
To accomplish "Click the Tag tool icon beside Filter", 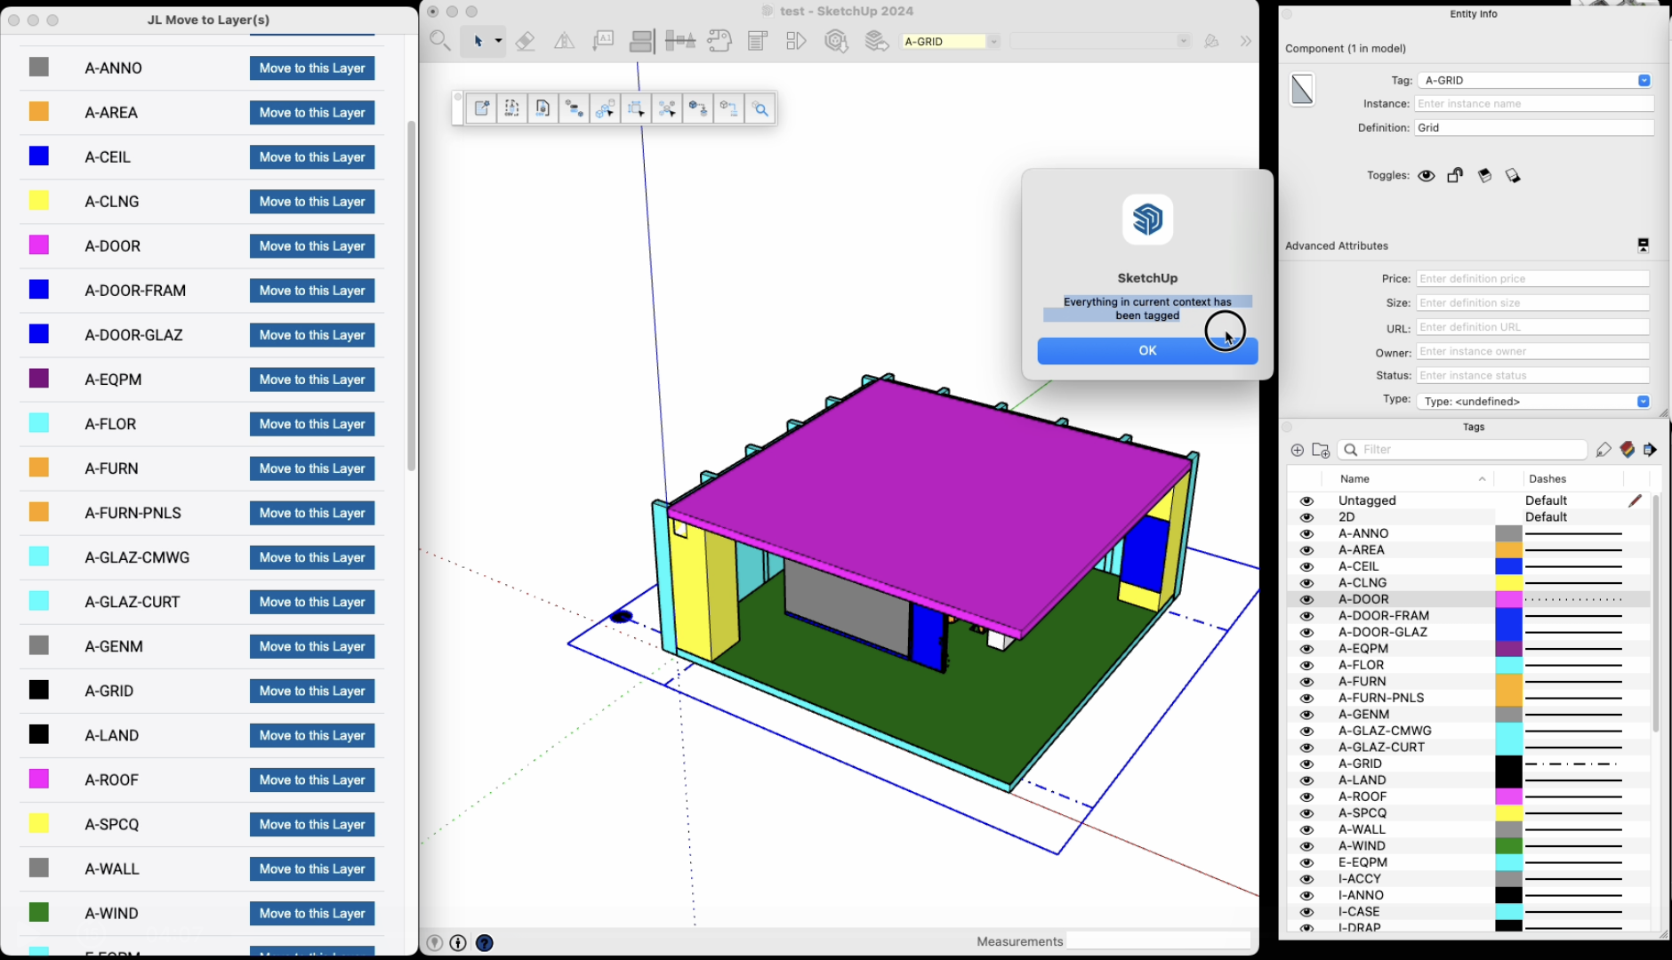I will pyautogui.click(x=1603, y=450).
